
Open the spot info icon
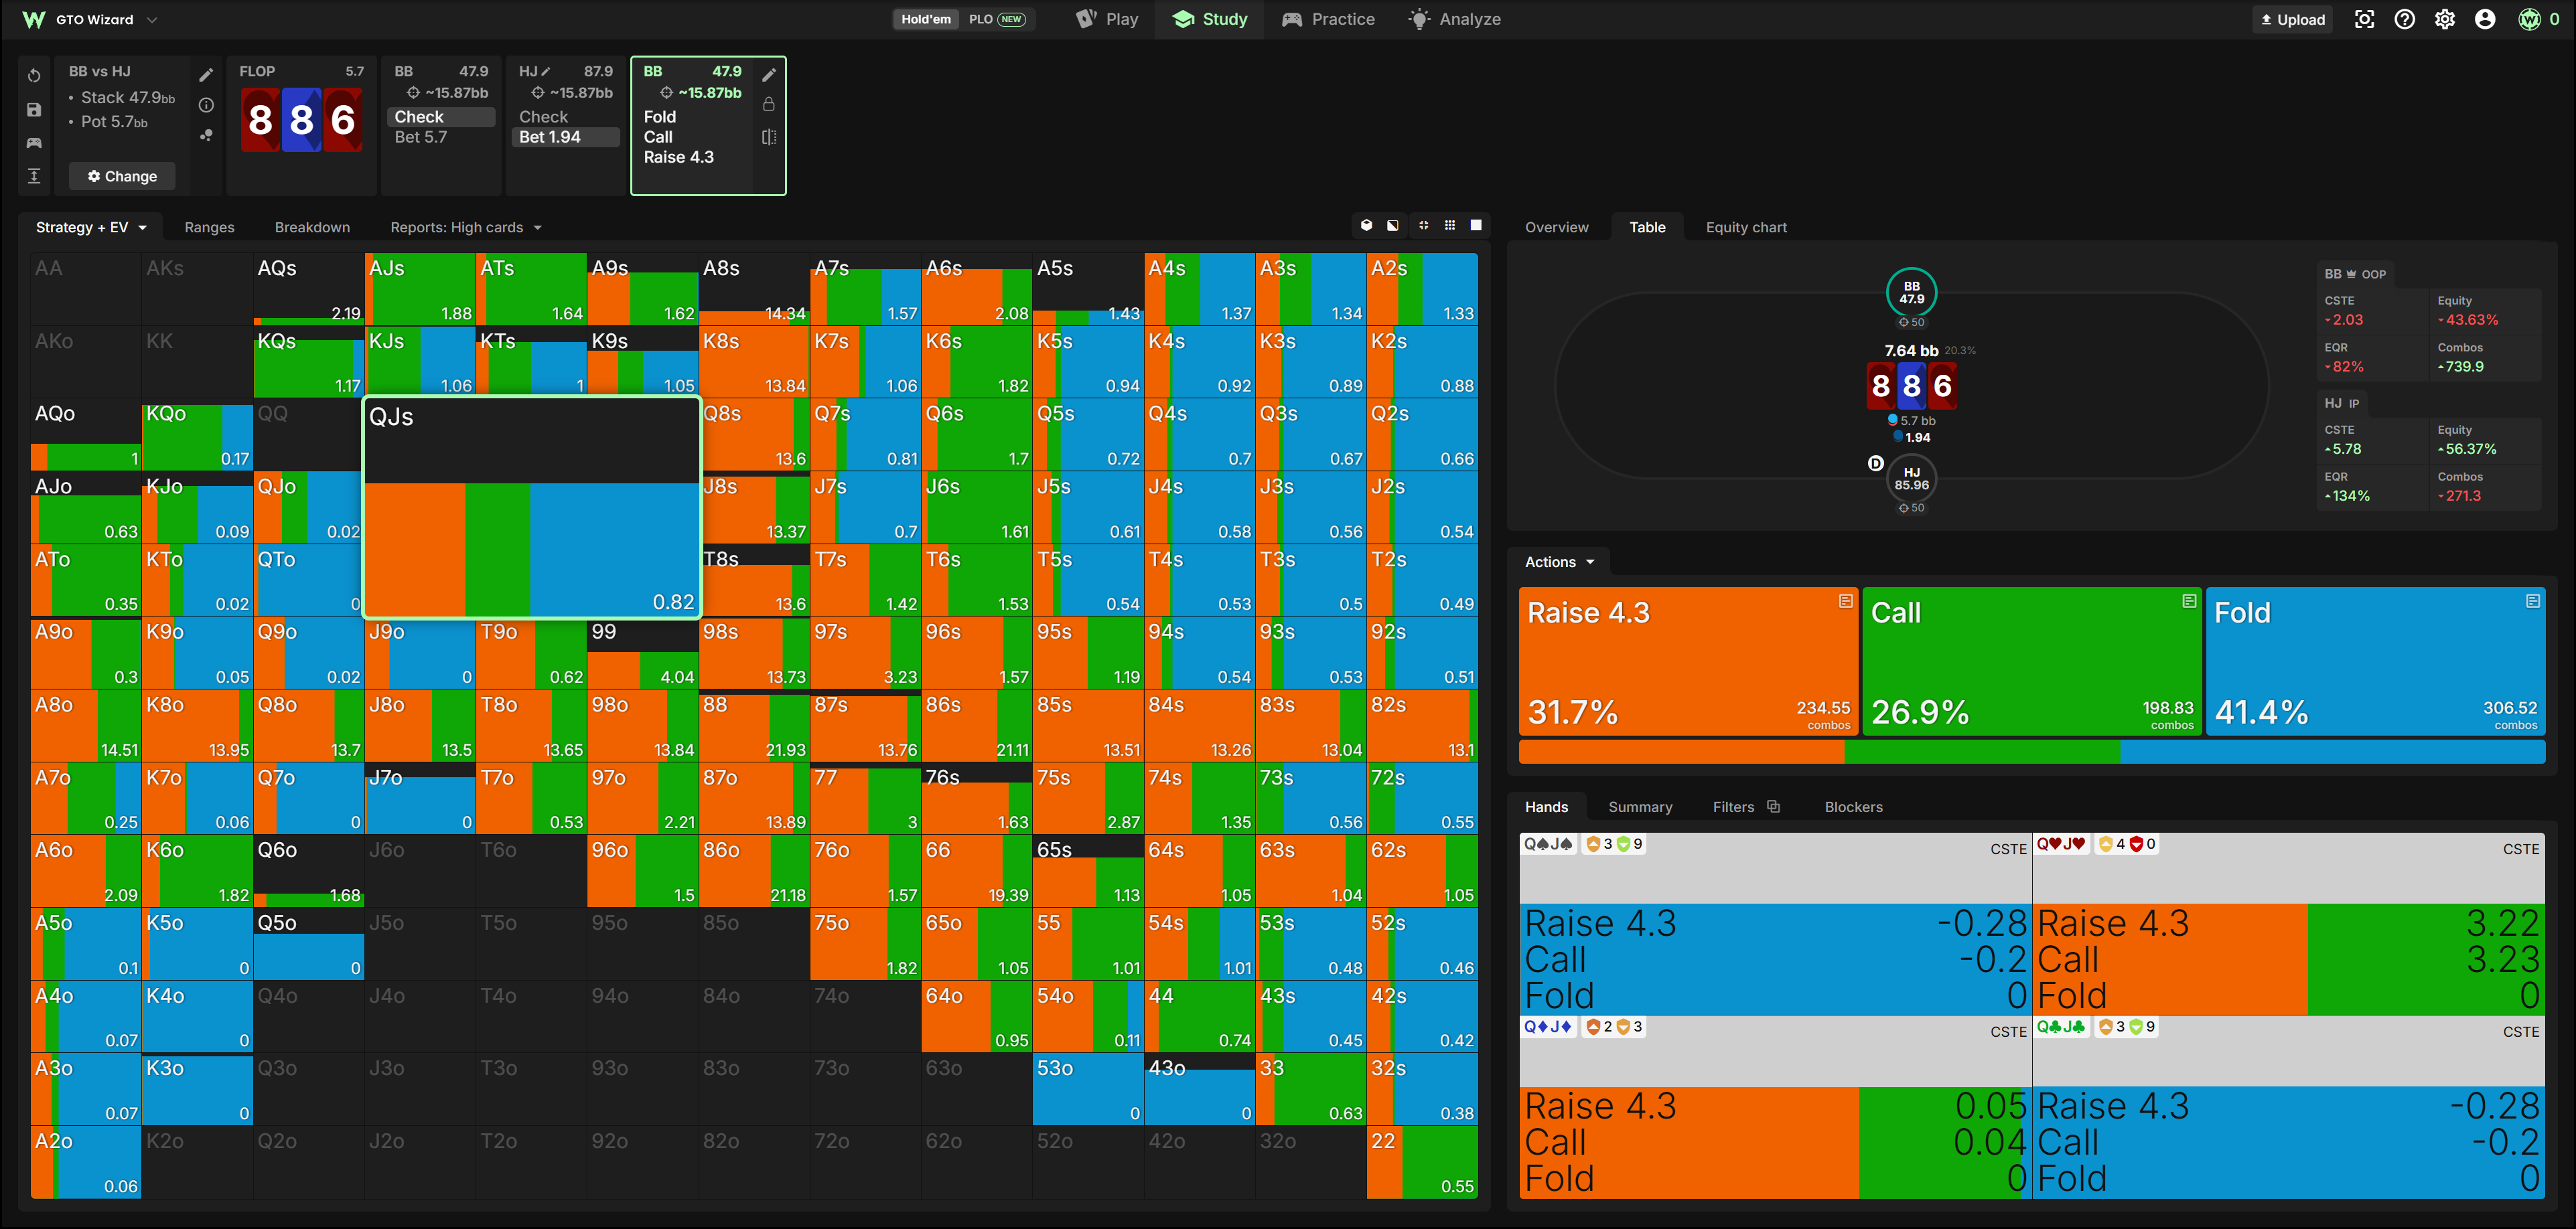[x=206, y=105]
